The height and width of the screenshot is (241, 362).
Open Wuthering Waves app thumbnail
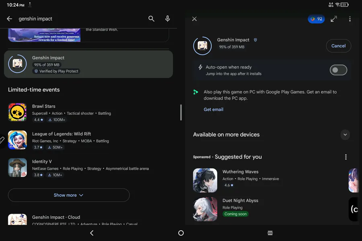(x=205, y=180)
